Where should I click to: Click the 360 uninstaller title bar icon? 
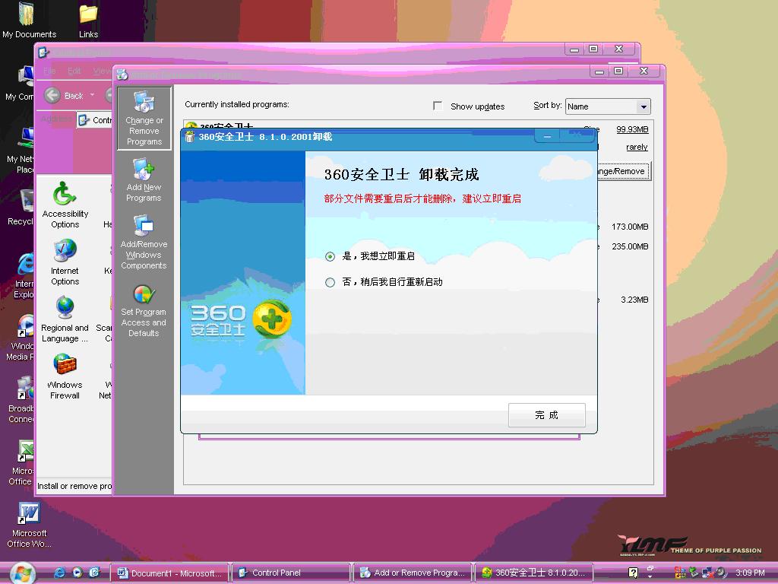(189, 137)
